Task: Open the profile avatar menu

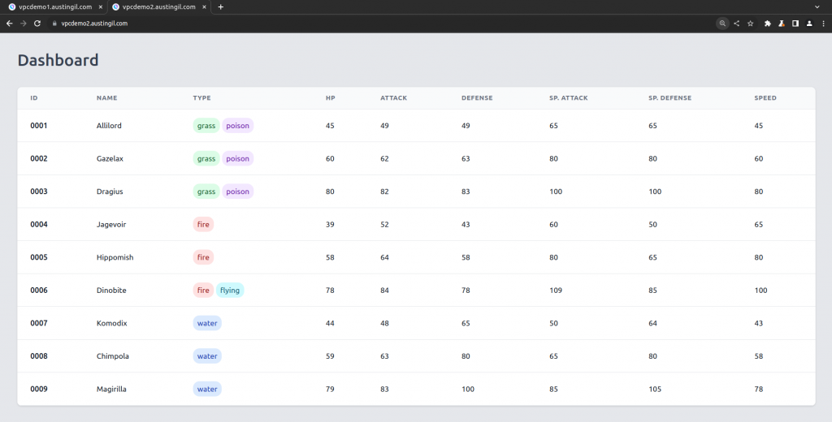Action: 809,24
